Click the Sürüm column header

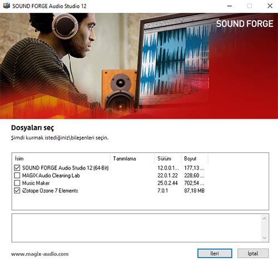[x=168, y=158]
